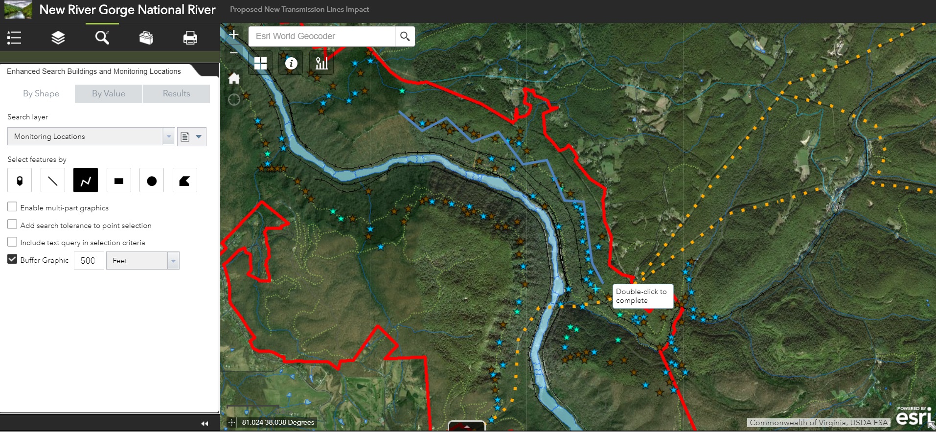Open the Layer List widget
Viewport: 936px width, 432px height.
pyautogui.click(x=58, y=38)
